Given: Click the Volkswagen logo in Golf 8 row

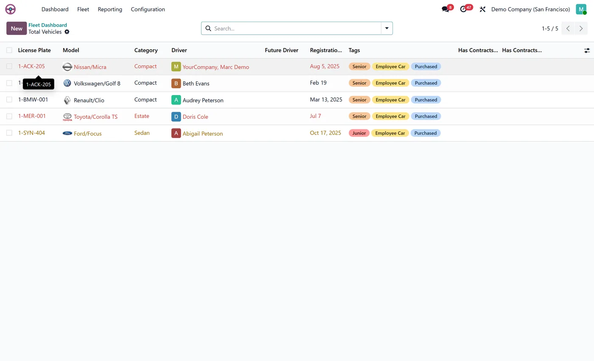Looking at the screenshot, I should [x=67, y=83].
